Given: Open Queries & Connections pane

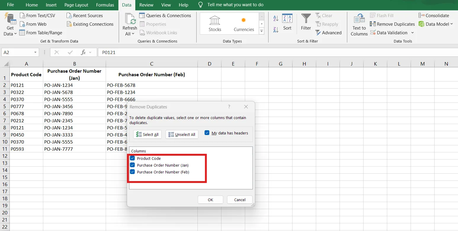Looking at the screenshot, I should (x=165, y=16).
